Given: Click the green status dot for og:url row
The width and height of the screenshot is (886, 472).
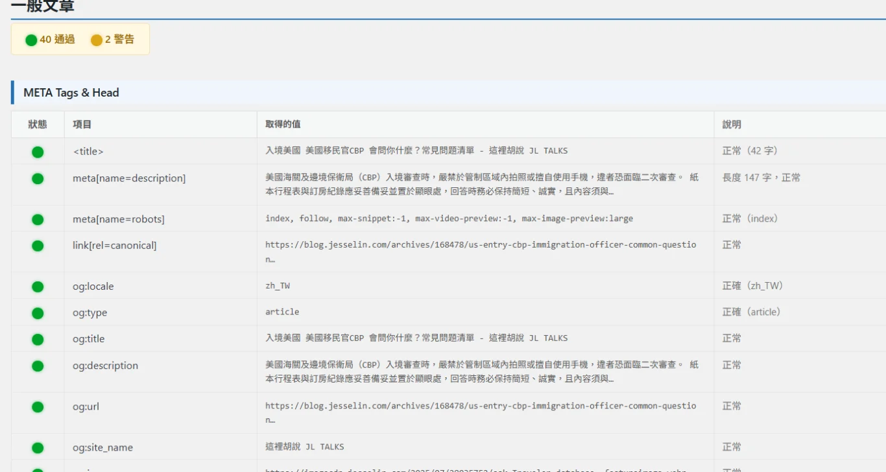Looking at the screenshot, I should click(38, 407).
